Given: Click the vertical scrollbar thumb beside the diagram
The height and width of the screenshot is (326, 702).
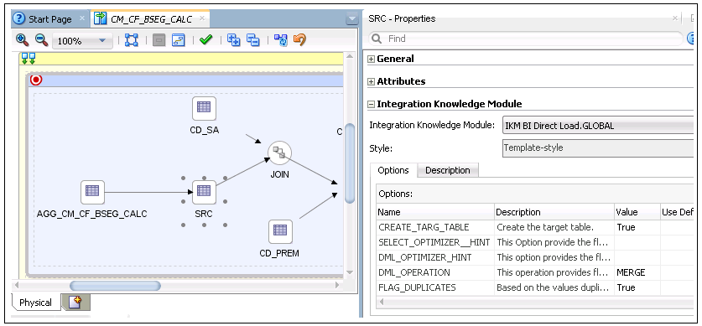Looking at the screenshot, I should (350, 163).
